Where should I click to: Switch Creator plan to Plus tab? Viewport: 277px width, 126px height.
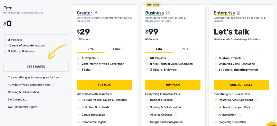[x=118, y=49]
